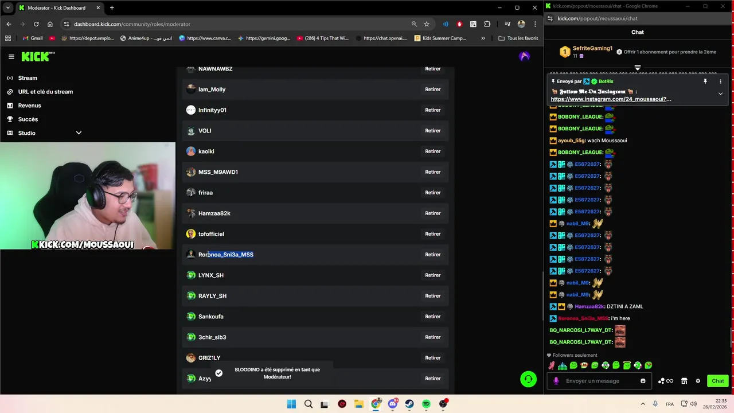
Task: Click the emoji picker icon in message box
Action: tap(643, 381)
